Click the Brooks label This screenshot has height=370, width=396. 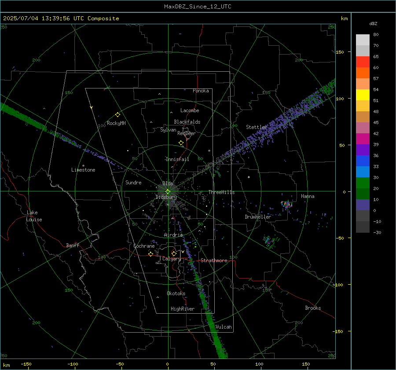click(x=313, y=308)
